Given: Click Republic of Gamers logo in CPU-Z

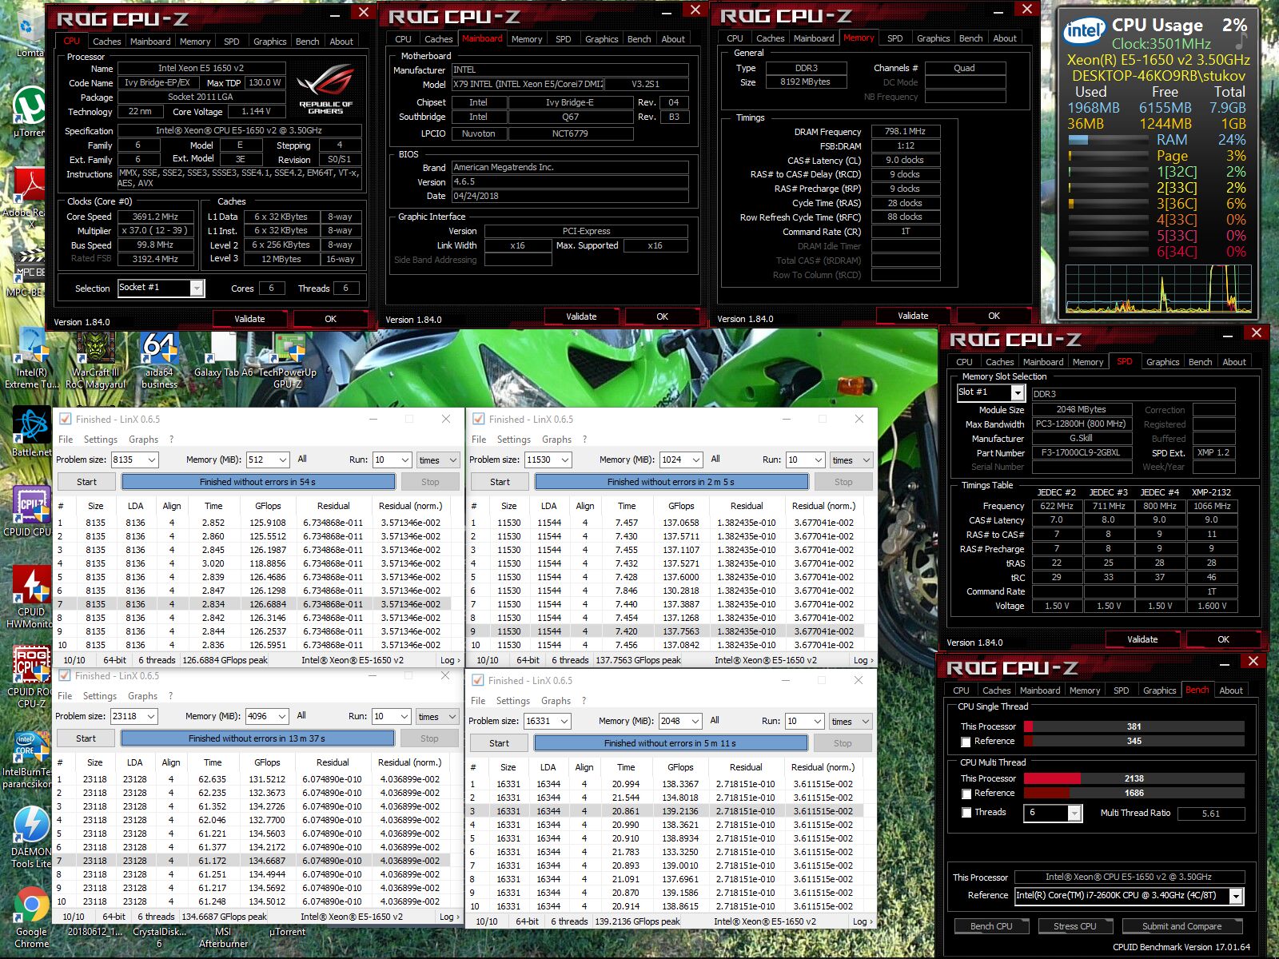Looking at the screenshot, I should (x=325, y=90).
